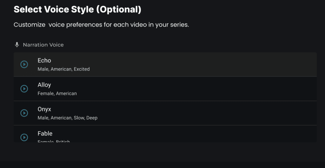This screenshot has height=168, width=325.
Task: Click the "American" tag under Alloy
Action: 67,94
